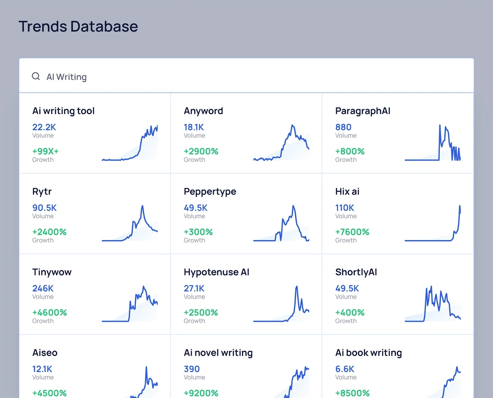Click the 12.1K volume value
Screen dimensions: 493x398
click(42, 369)
